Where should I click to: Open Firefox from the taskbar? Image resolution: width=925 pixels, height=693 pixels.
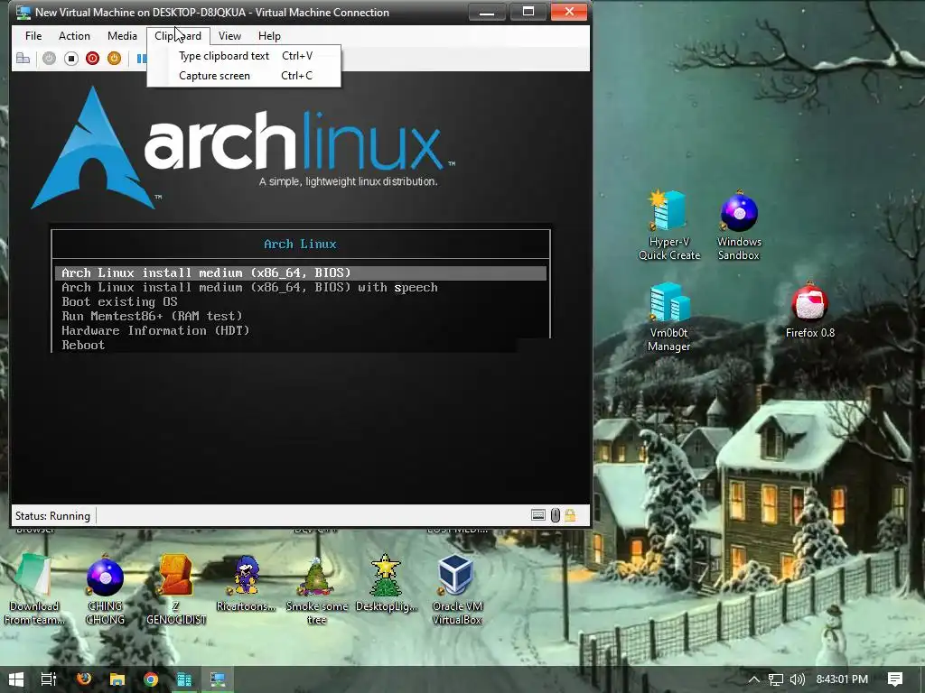(84, 679)
